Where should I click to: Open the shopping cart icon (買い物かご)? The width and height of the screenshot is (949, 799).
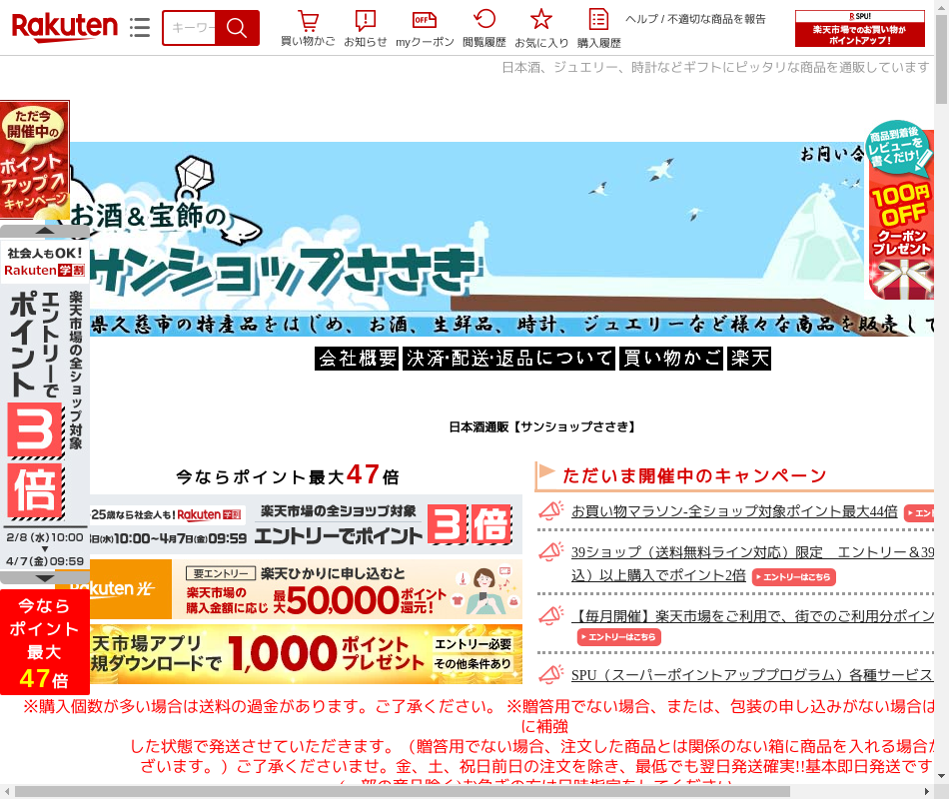click(x=308, y=28)
